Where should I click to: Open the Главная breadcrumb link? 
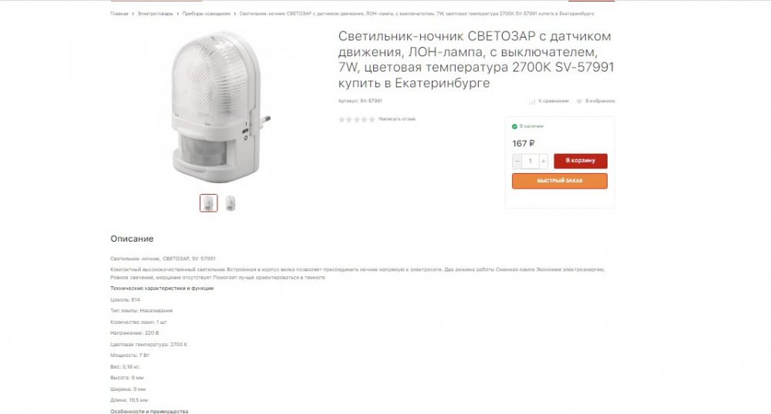(119, 14)
